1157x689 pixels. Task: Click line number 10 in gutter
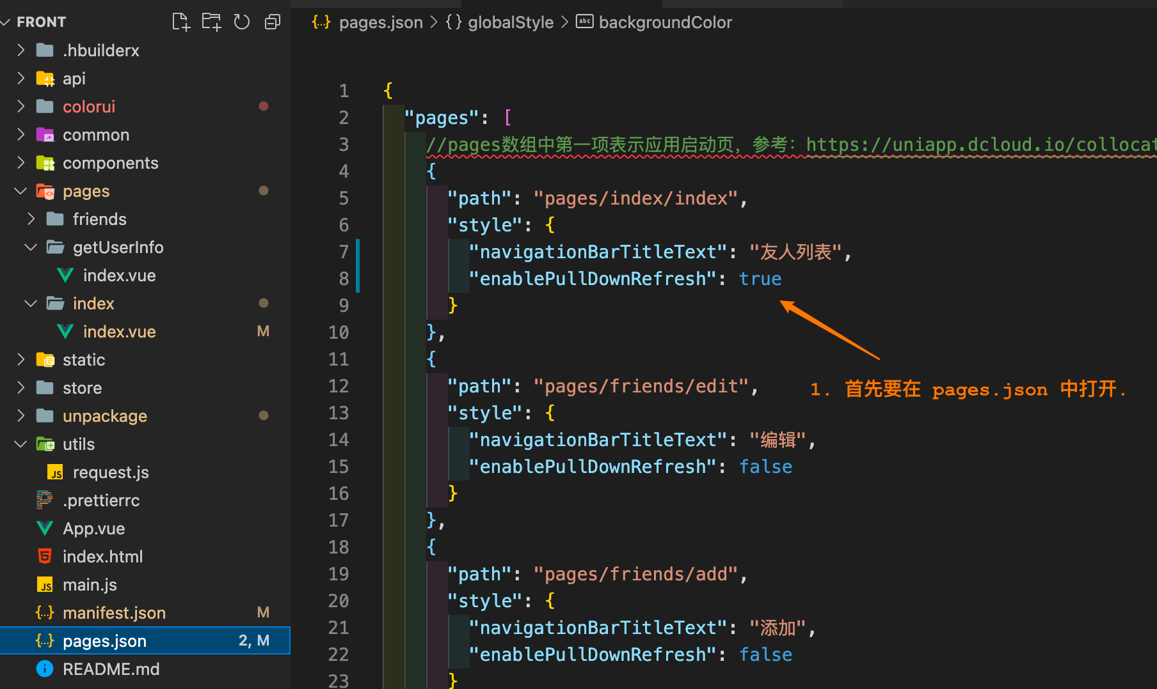[339, 332]
